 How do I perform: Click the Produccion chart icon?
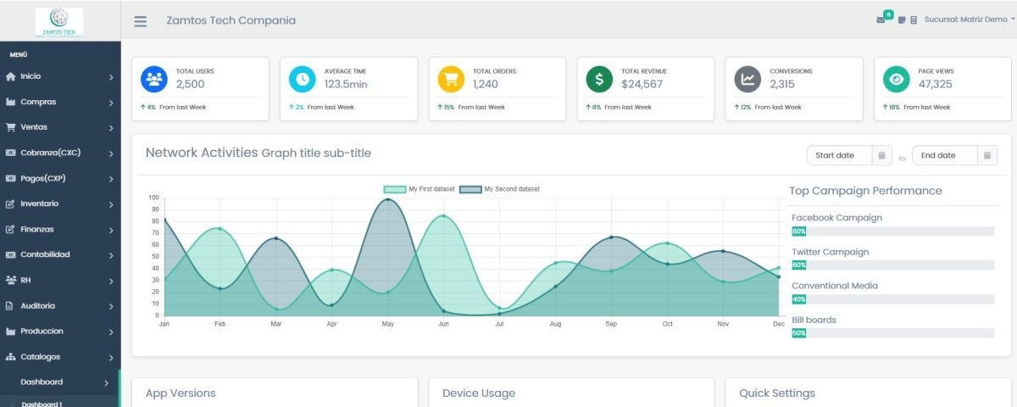pyautogui.click(x=11, y=331)
